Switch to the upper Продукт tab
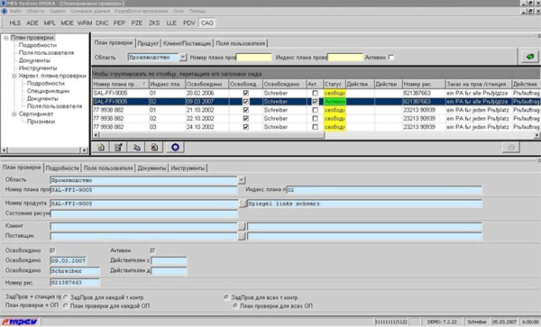Screen dimensions: 541x327 148,43
